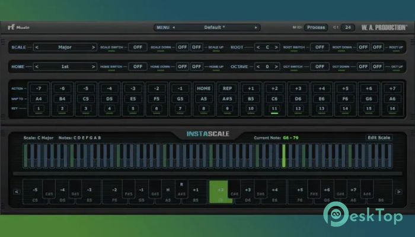Select previous scale using left arrow

tap(37, 47)
